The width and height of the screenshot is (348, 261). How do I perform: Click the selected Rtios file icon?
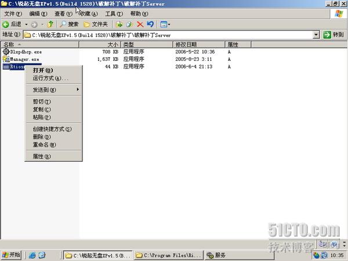click(6, 66)
